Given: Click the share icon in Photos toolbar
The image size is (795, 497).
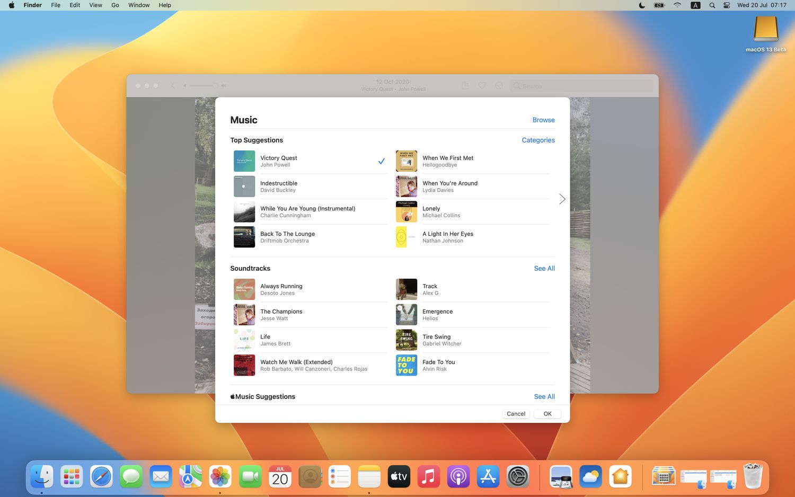Looking at the screenshot, I should (x=465, y=85).
